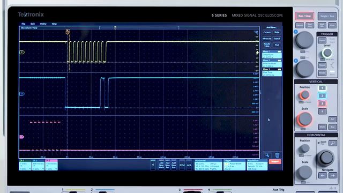Select the Meas 2 Peak-to-Peak badge
Screen dimensions: 343x193
coord(272,63)
